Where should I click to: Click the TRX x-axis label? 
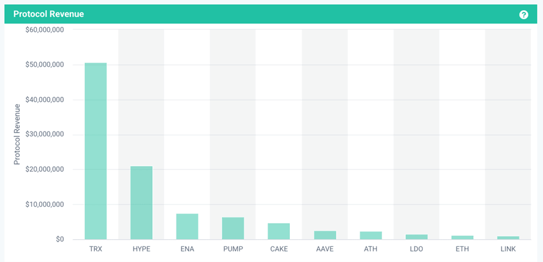pos(96,248)
